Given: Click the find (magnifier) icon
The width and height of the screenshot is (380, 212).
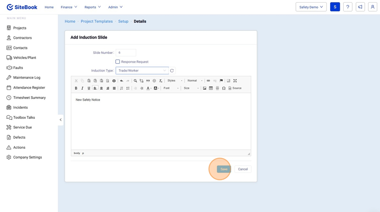Looking at the screenshot, I should 136,81.
